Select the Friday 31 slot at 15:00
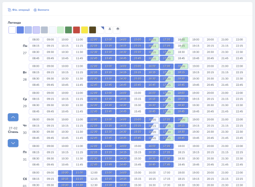The image size is (255, 187). [x=138, y=146]
